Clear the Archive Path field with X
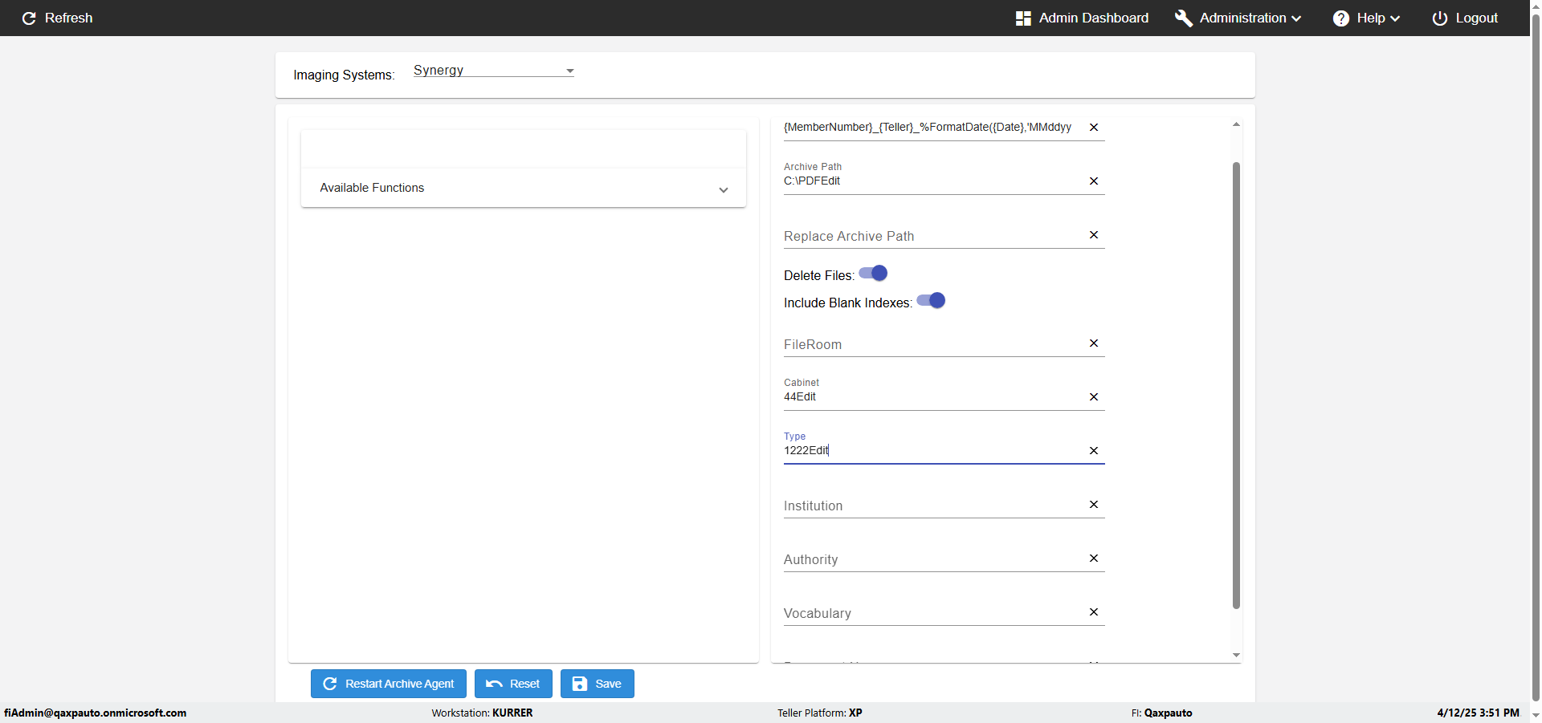Image resolution: width=1542 pixels, height=723 pixels. [x=1093, y=181]
